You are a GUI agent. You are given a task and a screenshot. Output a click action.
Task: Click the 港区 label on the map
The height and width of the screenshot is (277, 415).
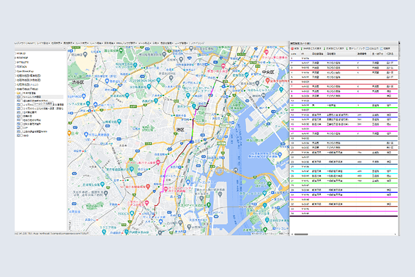[x=180, y=130]
